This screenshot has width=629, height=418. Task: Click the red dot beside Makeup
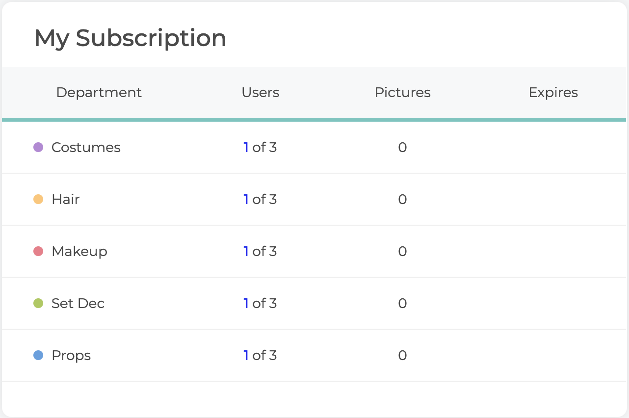[x=38, y=251]
